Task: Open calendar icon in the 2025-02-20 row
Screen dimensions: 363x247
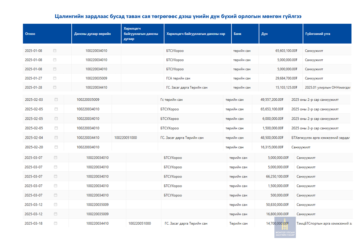Action: pos(56,147)
